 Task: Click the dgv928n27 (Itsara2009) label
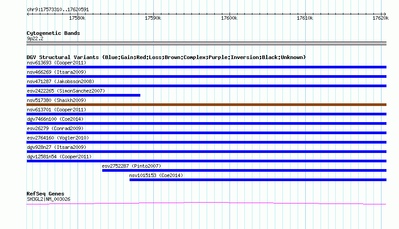[56, 147]
